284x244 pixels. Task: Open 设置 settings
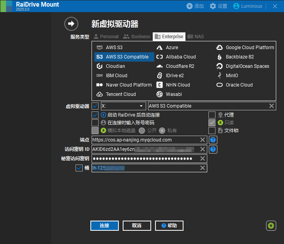point(218,6)
